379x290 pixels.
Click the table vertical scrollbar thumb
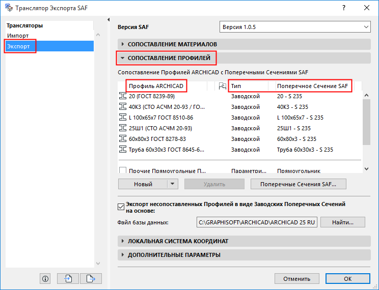[366, 122]
